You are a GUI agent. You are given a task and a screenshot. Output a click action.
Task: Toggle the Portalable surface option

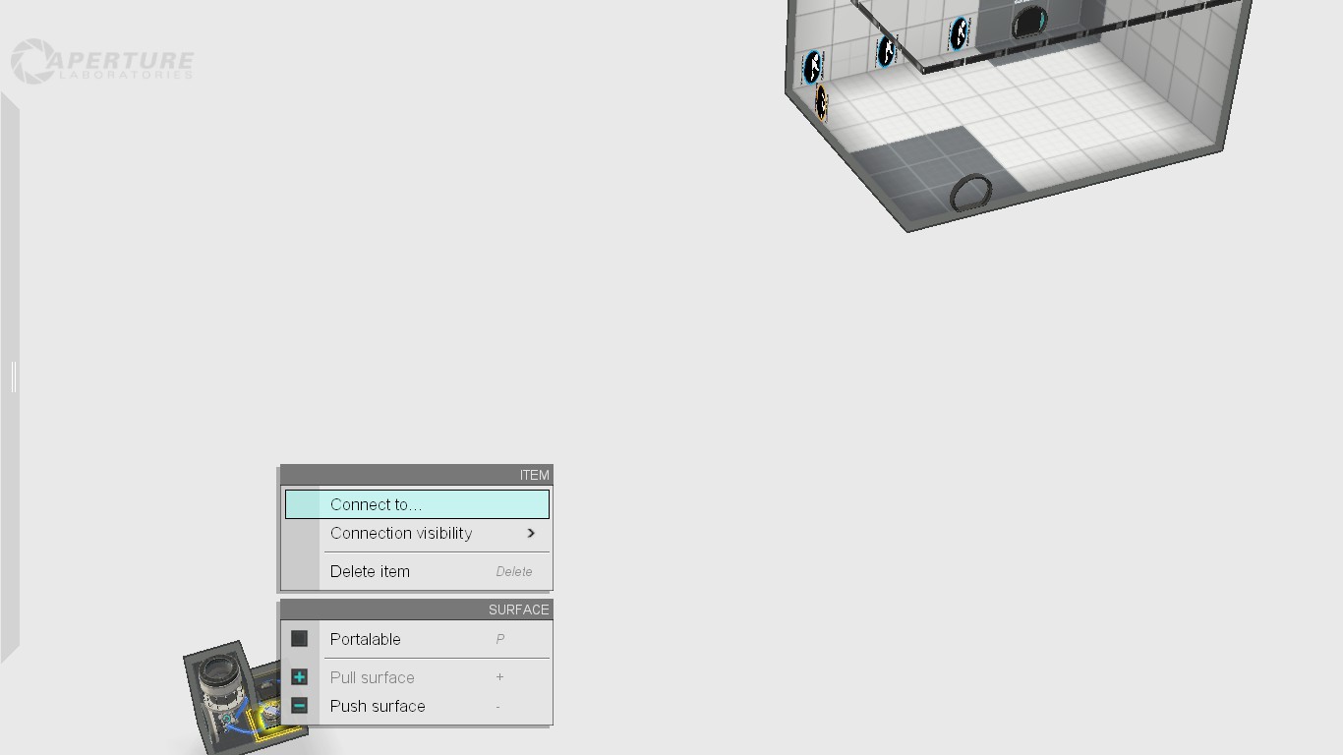pyautogui.click(x=417, y=639)
